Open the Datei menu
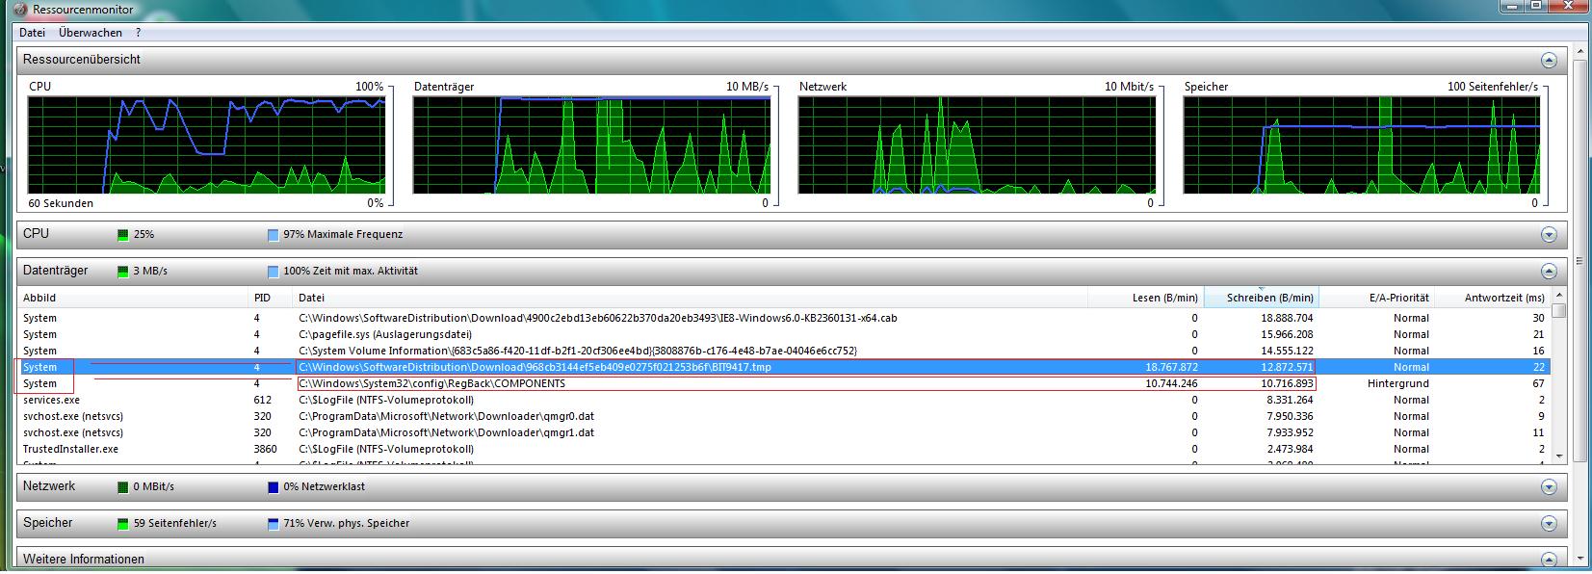This screenshot has height=574, width=1592. click(32, 32)
